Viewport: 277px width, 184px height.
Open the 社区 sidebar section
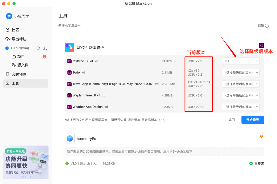coord(15,30)
